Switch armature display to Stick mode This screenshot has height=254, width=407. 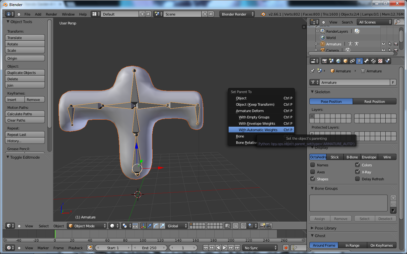point(335,157)
